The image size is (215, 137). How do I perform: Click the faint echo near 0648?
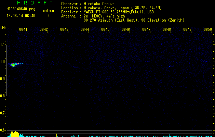pos(170,66)
